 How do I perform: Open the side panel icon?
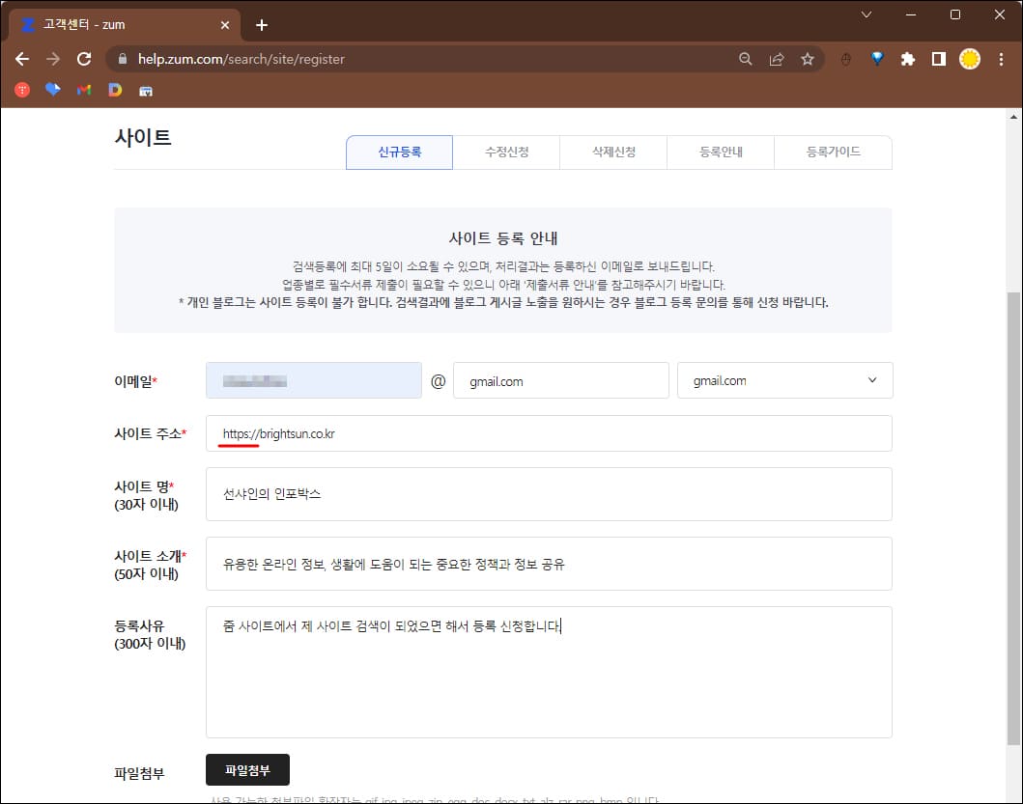click(938, 59)
